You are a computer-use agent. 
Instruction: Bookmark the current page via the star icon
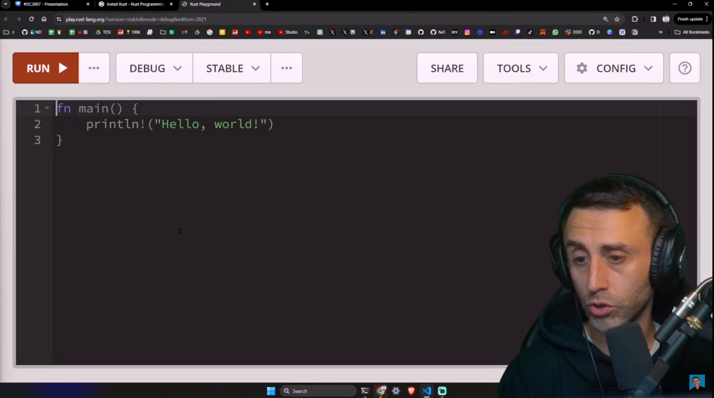tap(617, 19)
